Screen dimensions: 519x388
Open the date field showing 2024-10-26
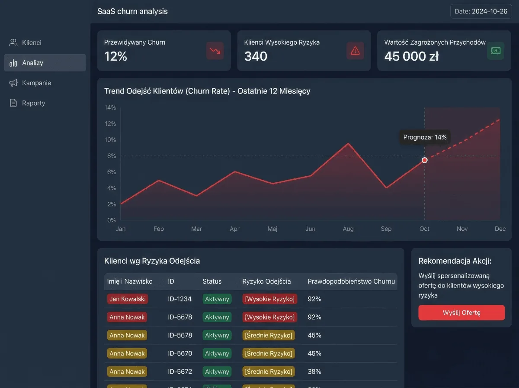point(481,11)
